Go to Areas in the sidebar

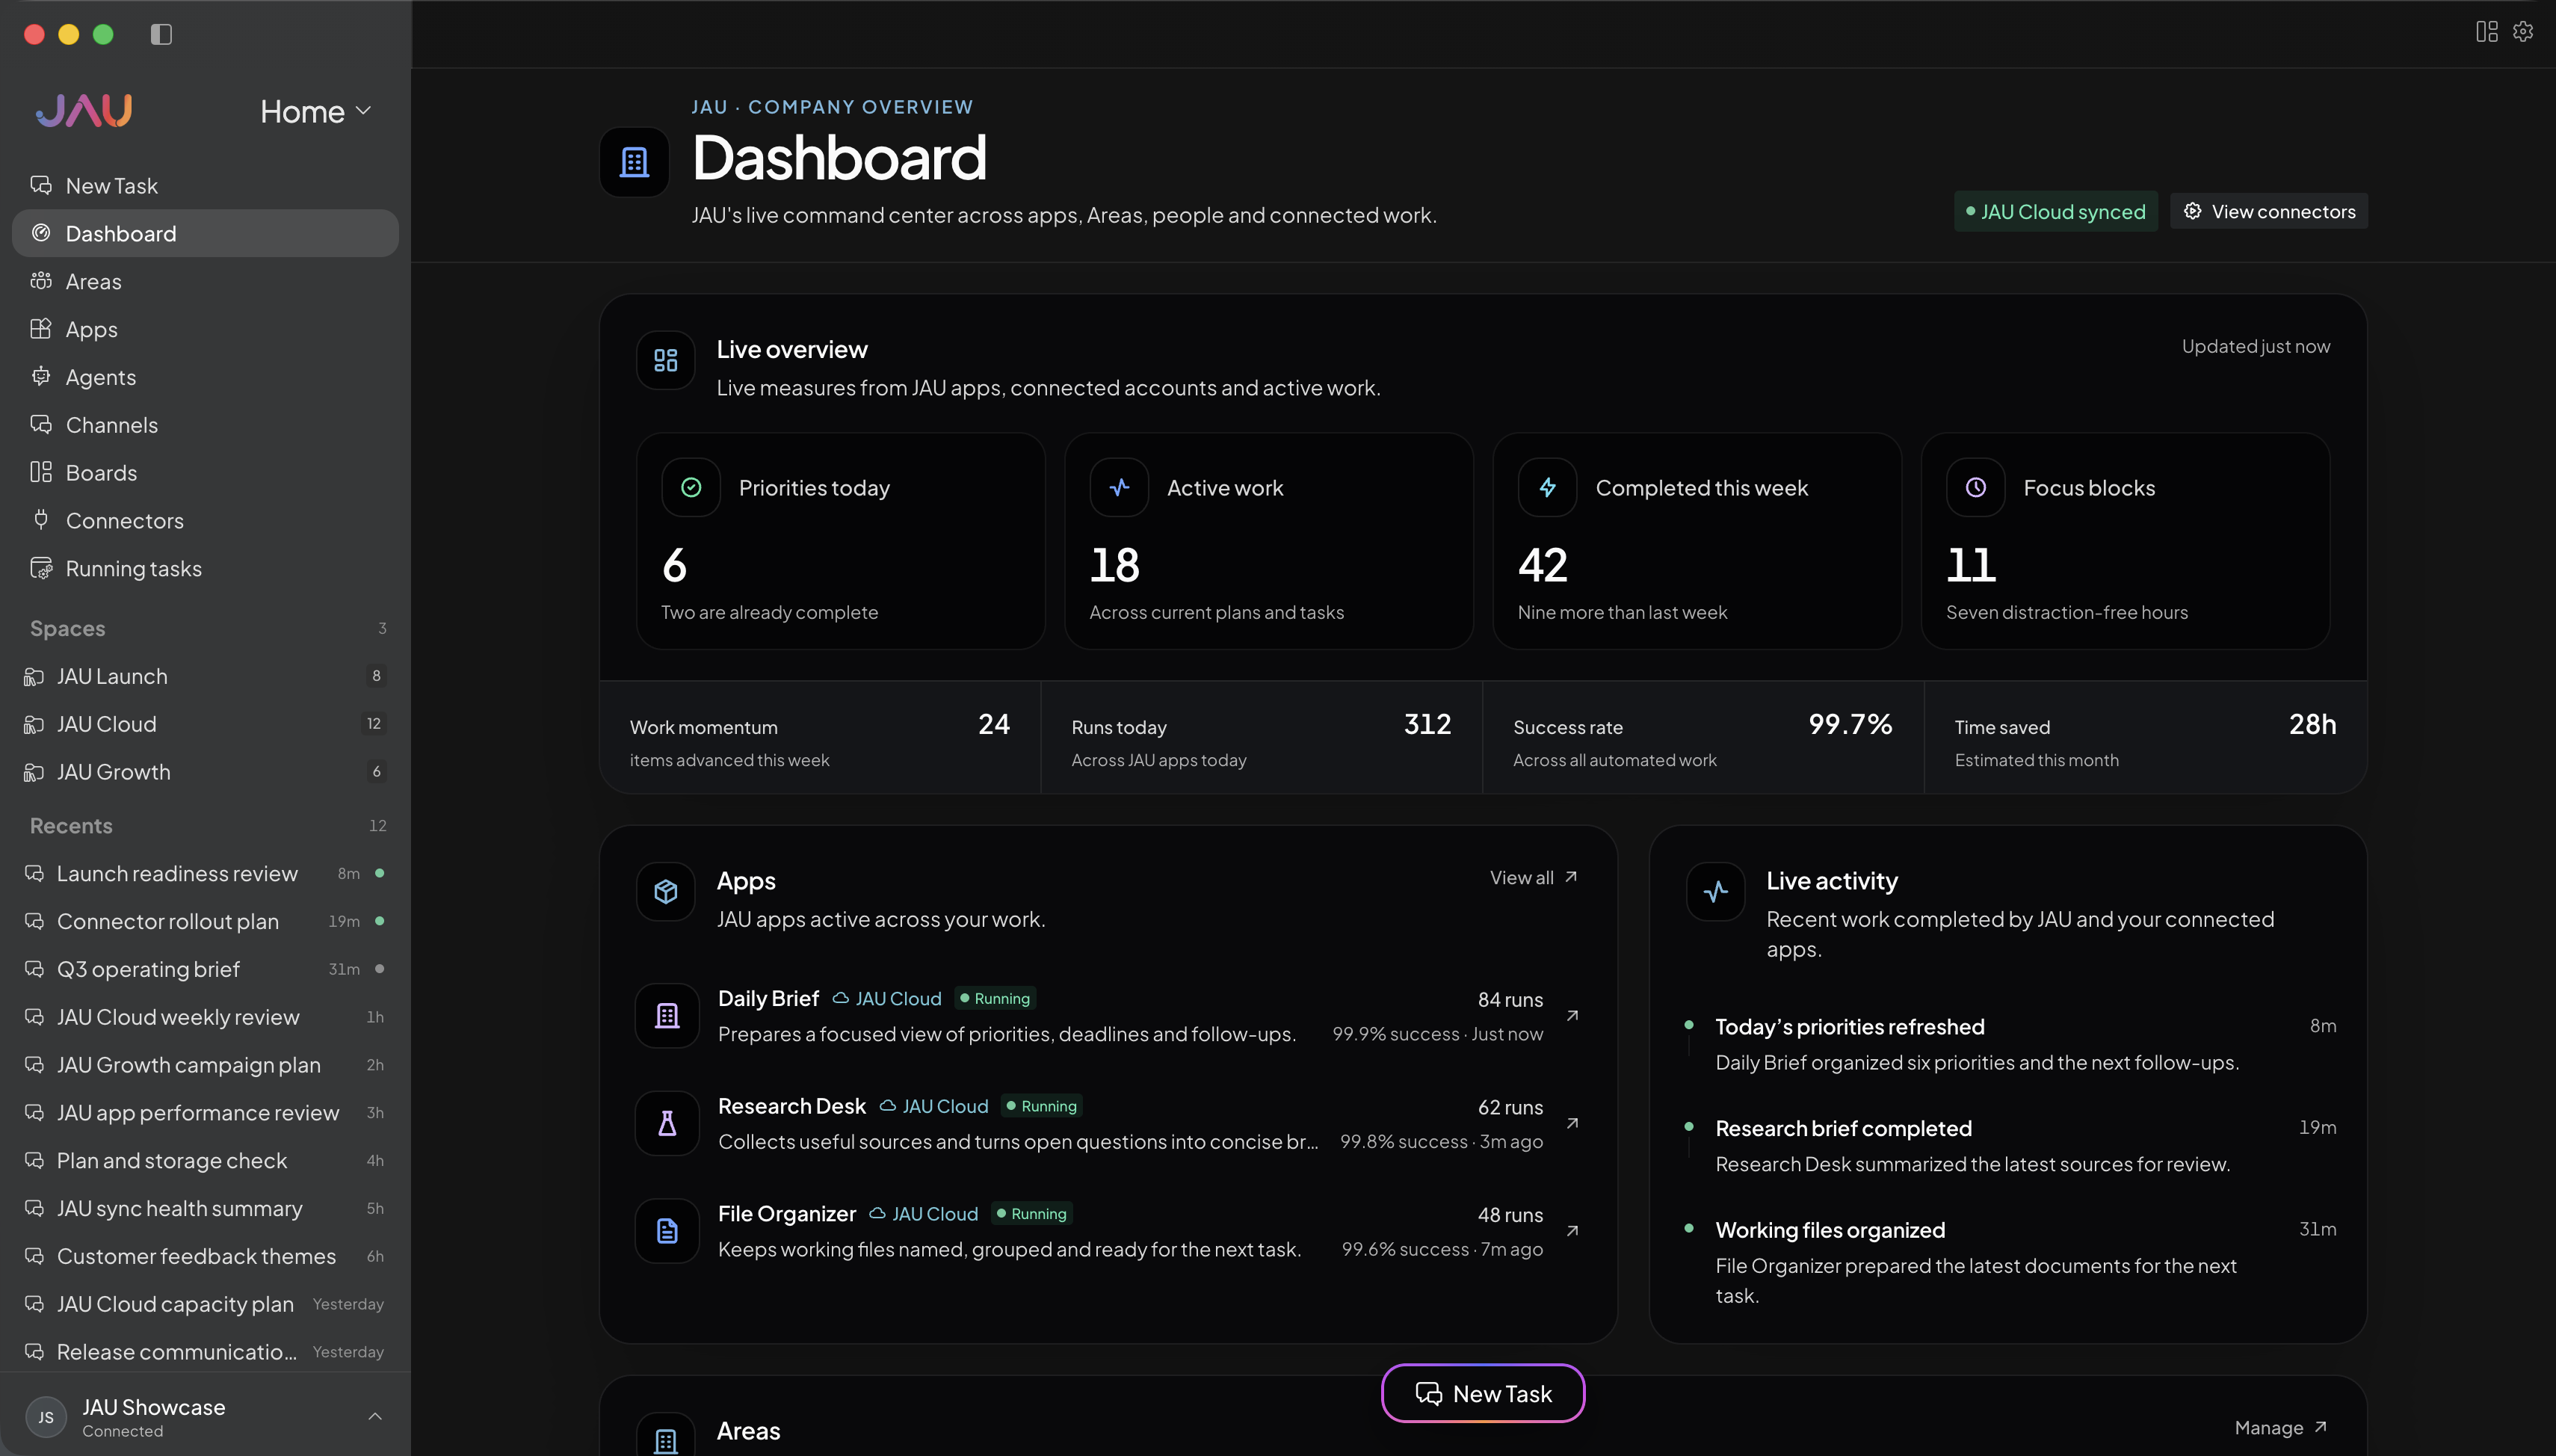click(x=205, y=281)
